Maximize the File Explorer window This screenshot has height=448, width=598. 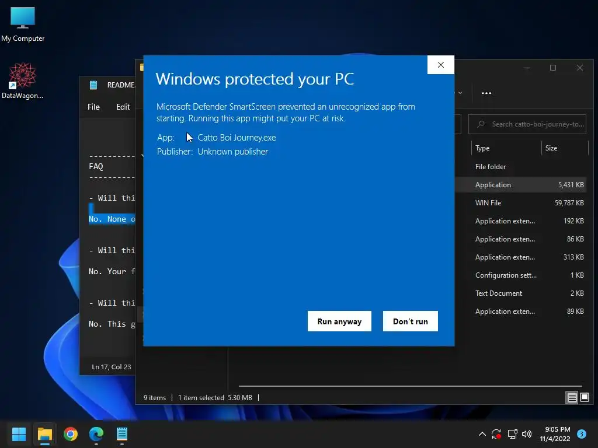pos(553,68)
